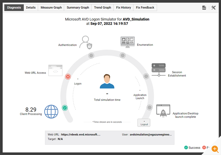Click the red failed Web URL Access marker
Screen dimensions: 221x155
click(x=68, y=77)
